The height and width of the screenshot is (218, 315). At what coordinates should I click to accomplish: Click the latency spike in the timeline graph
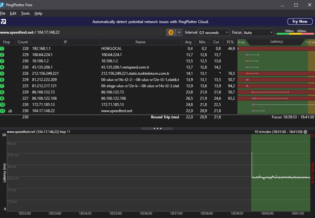(x=252, y=165)
